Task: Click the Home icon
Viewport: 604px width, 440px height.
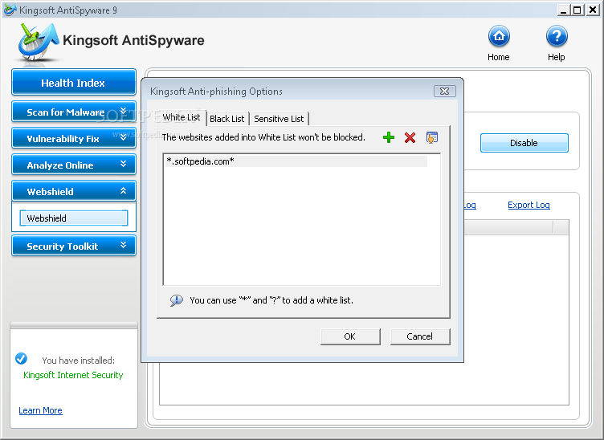Action: click(x=499, y=37)
